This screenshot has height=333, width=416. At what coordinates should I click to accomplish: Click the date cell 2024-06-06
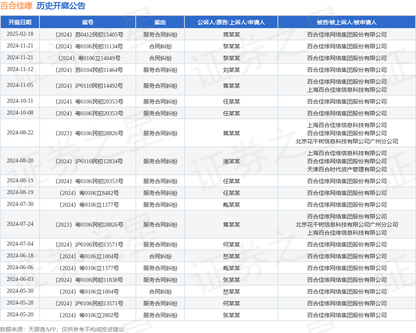20,268
